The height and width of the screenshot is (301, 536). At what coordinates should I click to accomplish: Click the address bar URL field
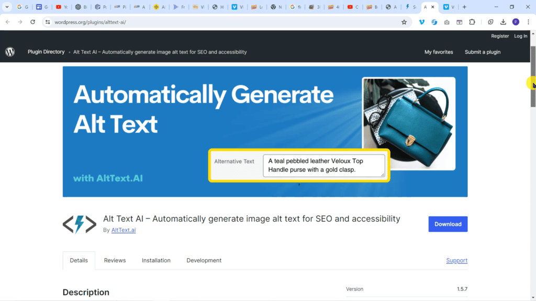click(209, 22)
